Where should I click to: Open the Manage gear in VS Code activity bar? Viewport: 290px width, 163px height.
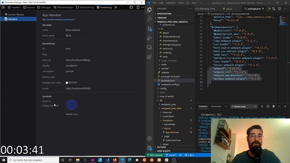[x=150, y=148]
